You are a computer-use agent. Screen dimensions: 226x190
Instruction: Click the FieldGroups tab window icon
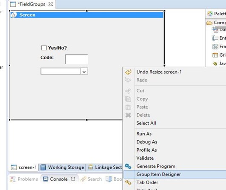click(x=13, y=4)
